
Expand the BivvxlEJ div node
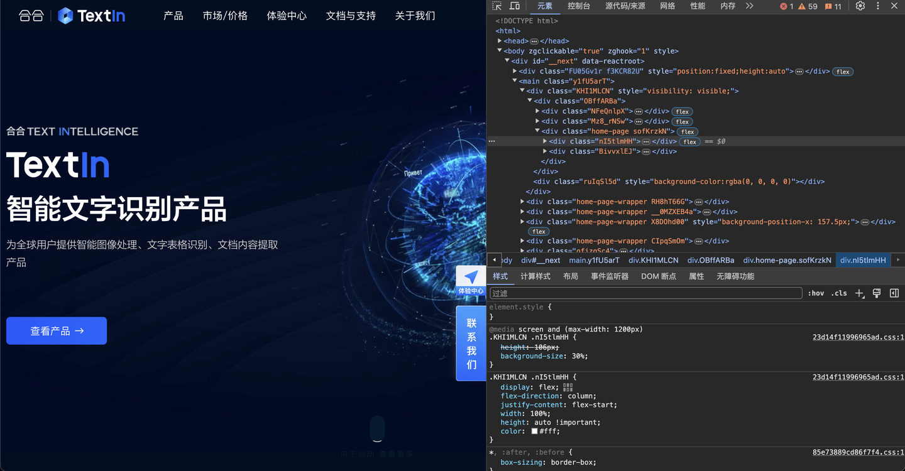545,151
